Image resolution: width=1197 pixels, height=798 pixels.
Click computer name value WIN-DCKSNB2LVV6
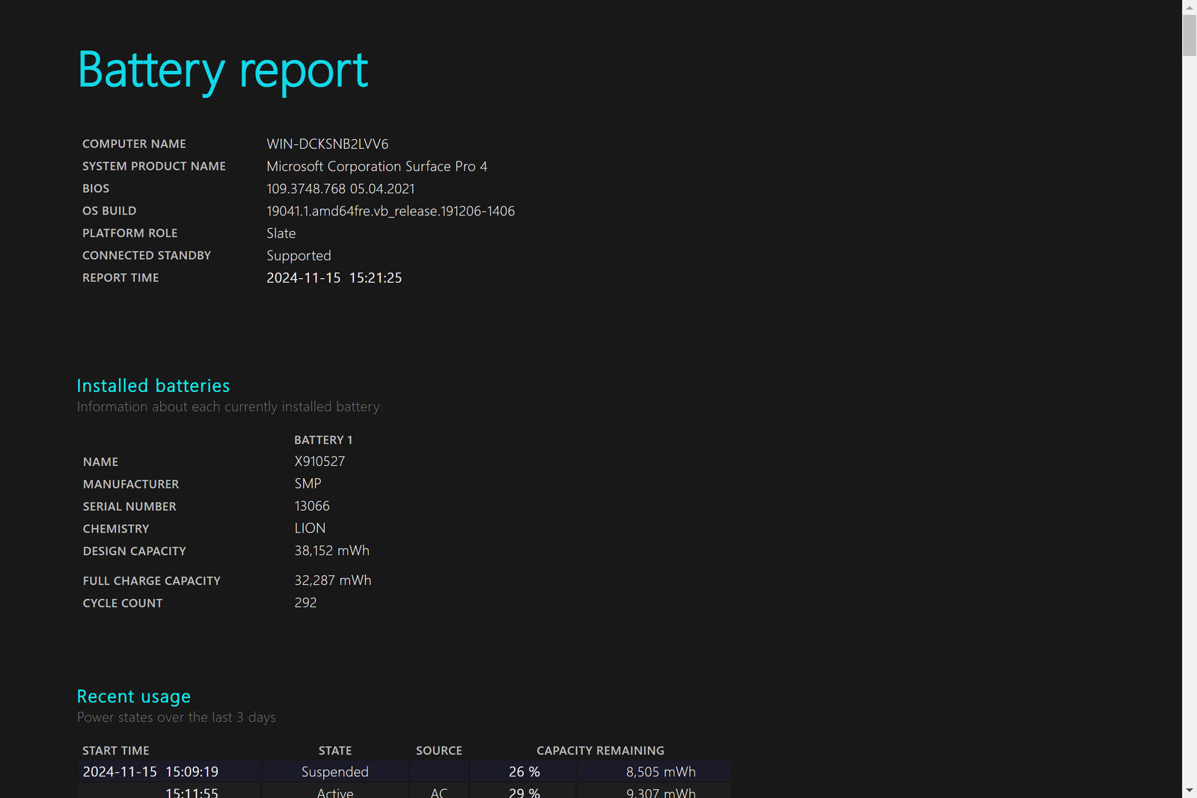[x=327, y=144]
